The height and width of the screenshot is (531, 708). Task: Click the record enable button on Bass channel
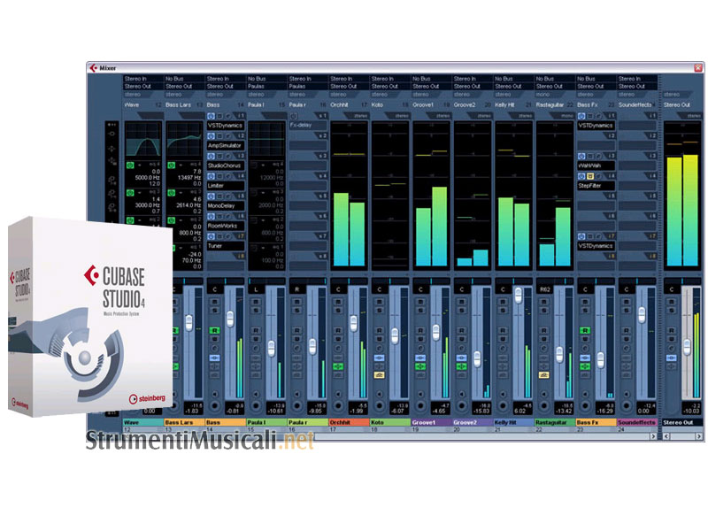(213, 328)
